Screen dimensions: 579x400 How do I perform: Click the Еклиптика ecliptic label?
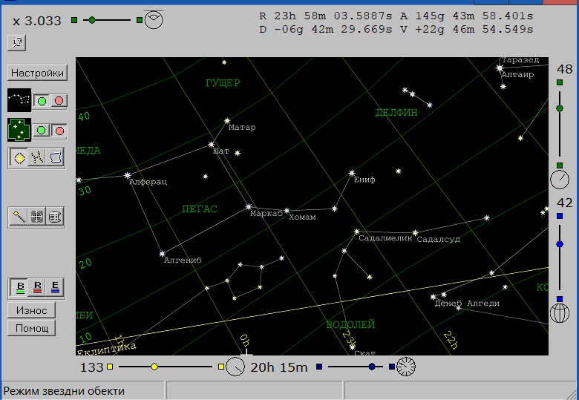[x=106, y=348]
